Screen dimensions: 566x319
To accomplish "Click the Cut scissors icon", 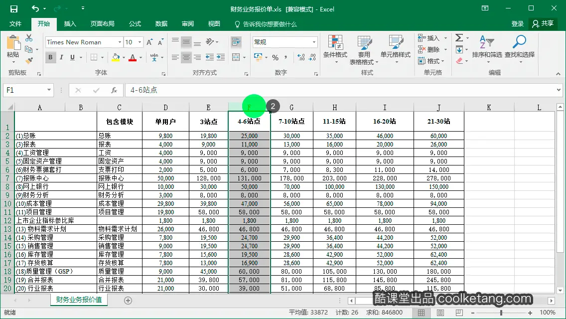I will 29,38.
